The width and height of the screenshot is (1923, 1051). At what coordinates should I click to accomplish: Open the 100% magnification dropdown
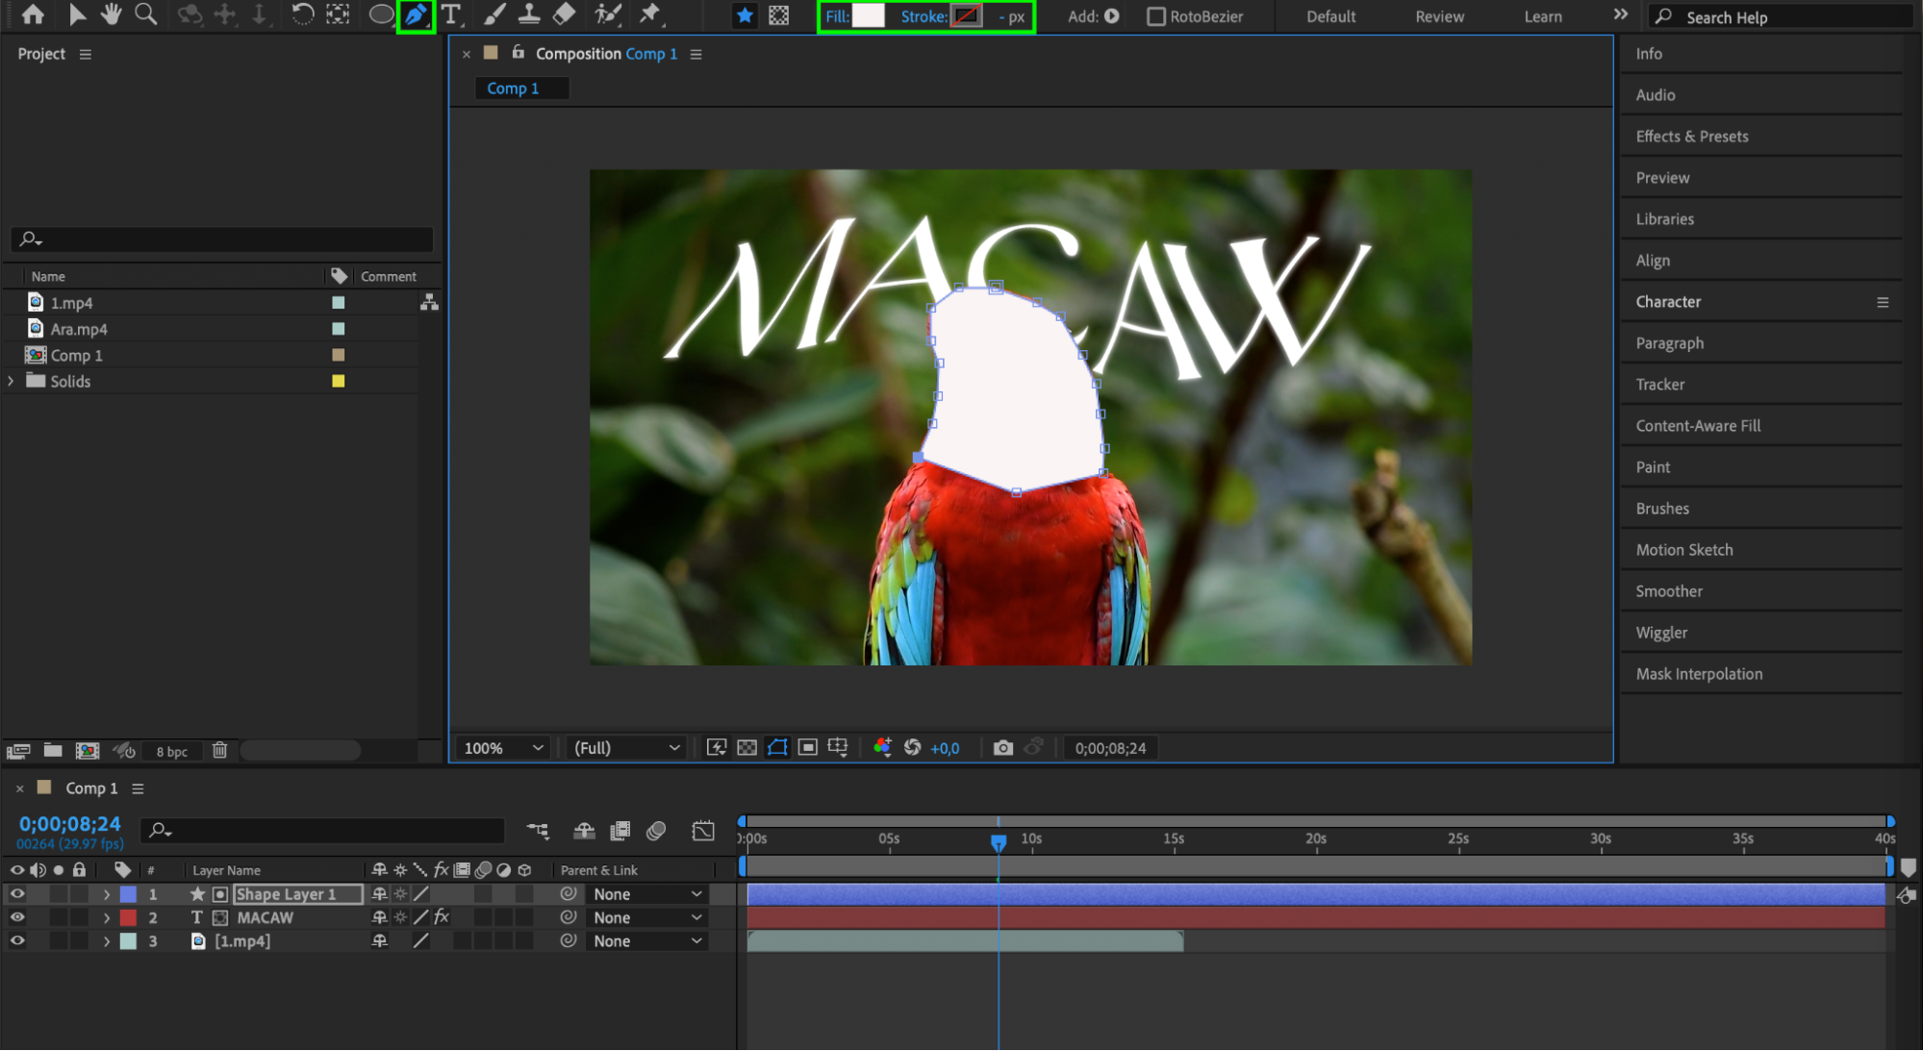click(504, 748)
